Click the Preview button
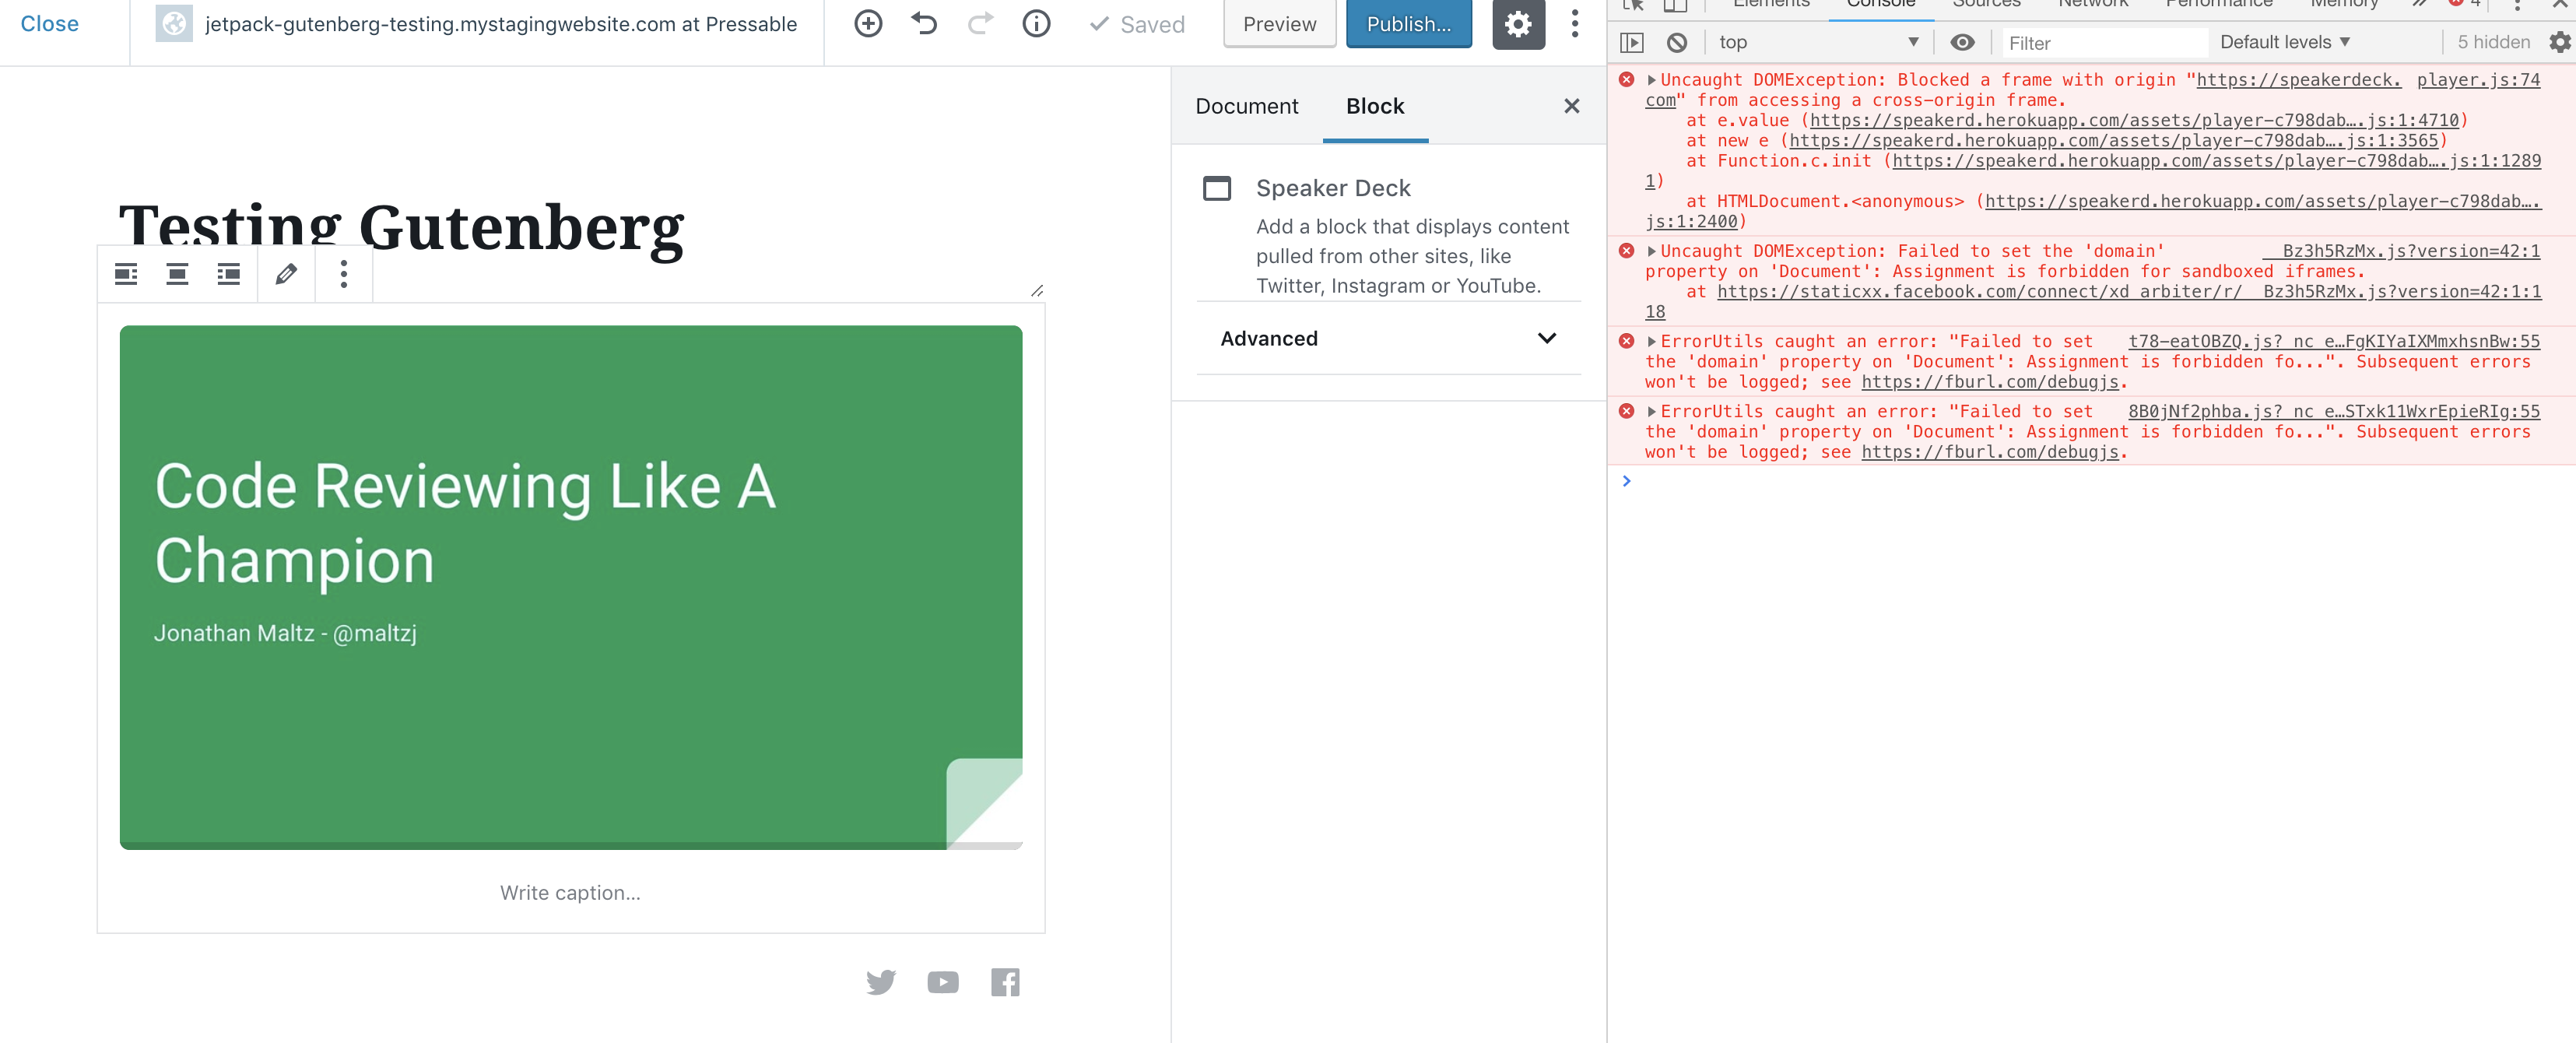 coord(1279,24)
